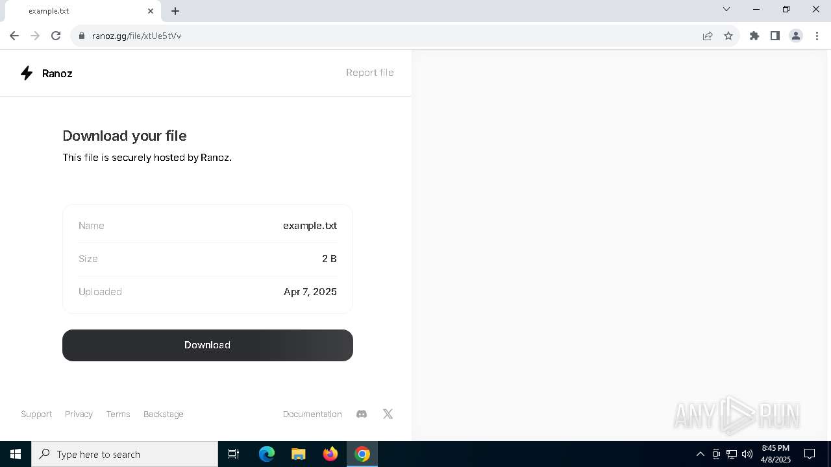Open the network tray icon
The width and height of the screenshot is (831, 467).
pyautogui.click(x=732, y=454)
